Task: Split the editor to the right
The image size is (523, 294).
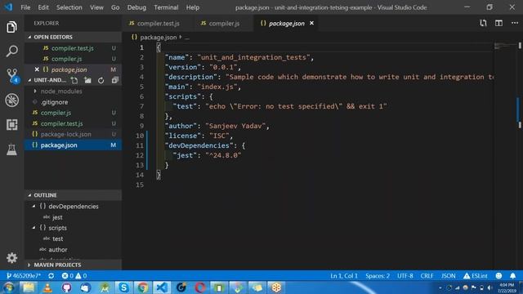Action: (498, 23)
